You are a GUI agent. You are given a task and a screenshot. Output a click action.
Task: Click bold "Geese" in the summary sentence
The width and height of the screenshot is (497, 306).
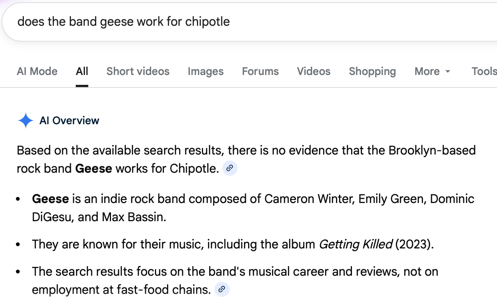coord(94,169)
